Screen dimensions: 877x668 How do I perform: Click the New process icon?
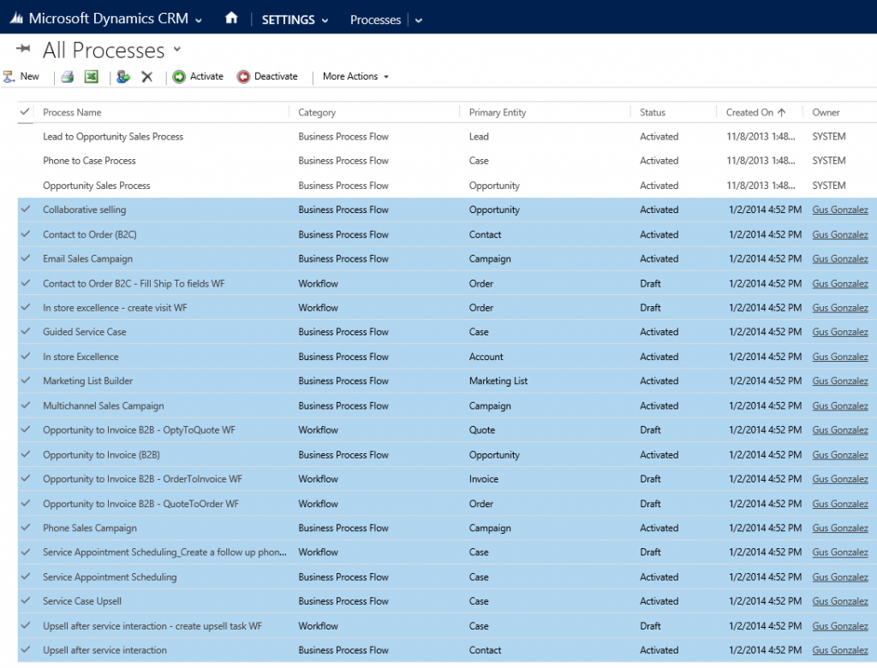(7, 76)
